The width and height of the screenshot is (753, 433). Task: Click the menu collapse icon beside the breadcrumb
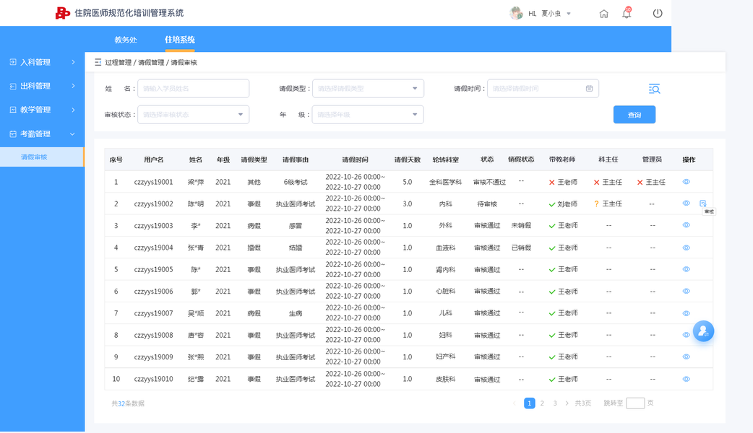(98, 62)
